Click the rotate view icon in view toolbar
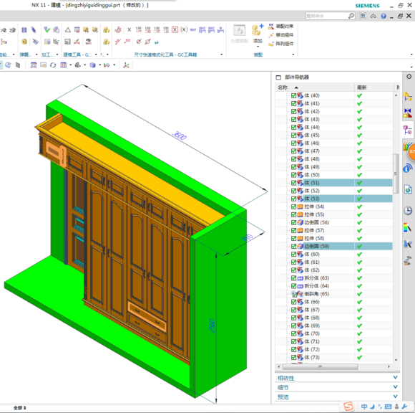Image resolution: width=415 pixels, height=413 pixels. tap(53, 65)
